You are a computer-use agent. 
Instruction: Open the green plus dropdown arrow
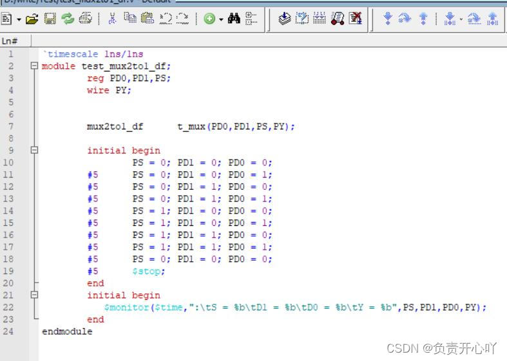tap(221, 20)
